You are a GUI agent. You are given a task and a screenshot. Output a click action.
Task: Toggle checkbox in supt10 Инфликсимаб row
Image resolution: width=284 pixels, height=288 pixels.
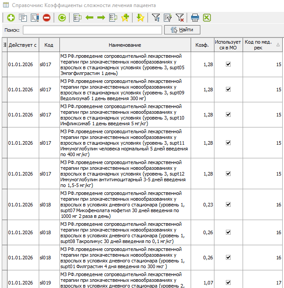228,115
